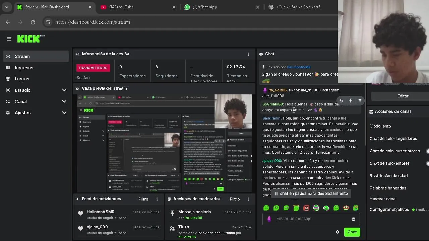Open the Feed de actividades Filtro

point(143,199)
